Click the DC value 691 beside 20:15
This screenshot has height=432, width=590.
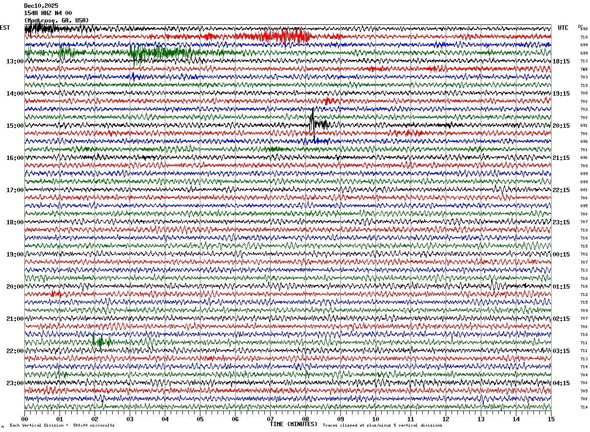pos(584,126)
